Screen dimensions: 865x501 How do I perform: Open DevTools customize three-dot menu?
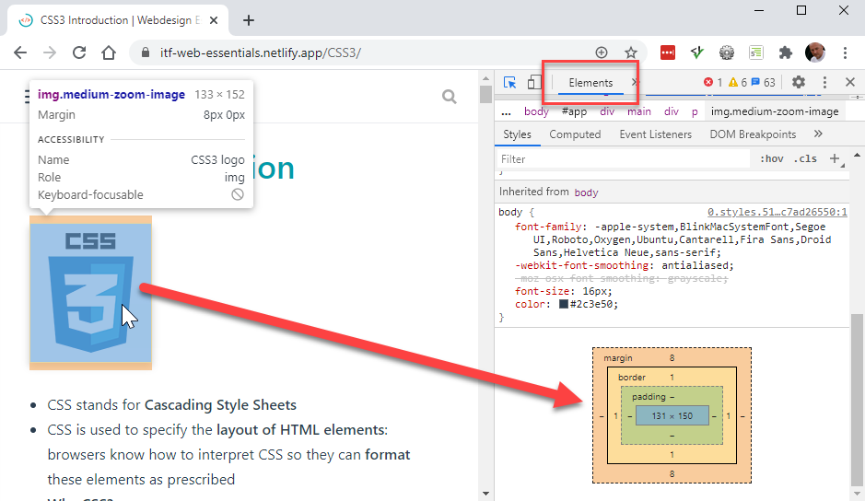pyautogui.click(x=824, y=82)
